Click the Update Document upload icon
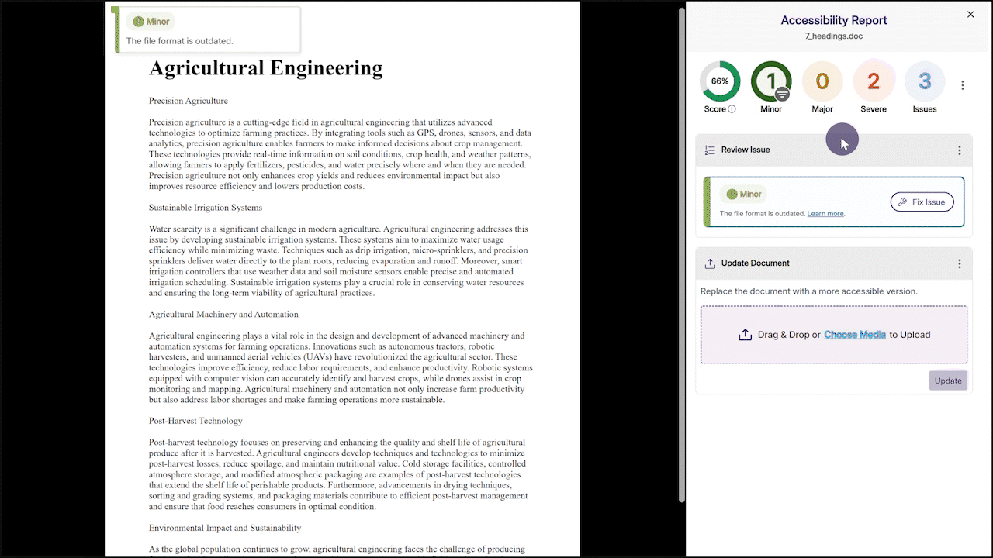The width and height of the screenshot is (993, 558). click(x=710, y=263)
